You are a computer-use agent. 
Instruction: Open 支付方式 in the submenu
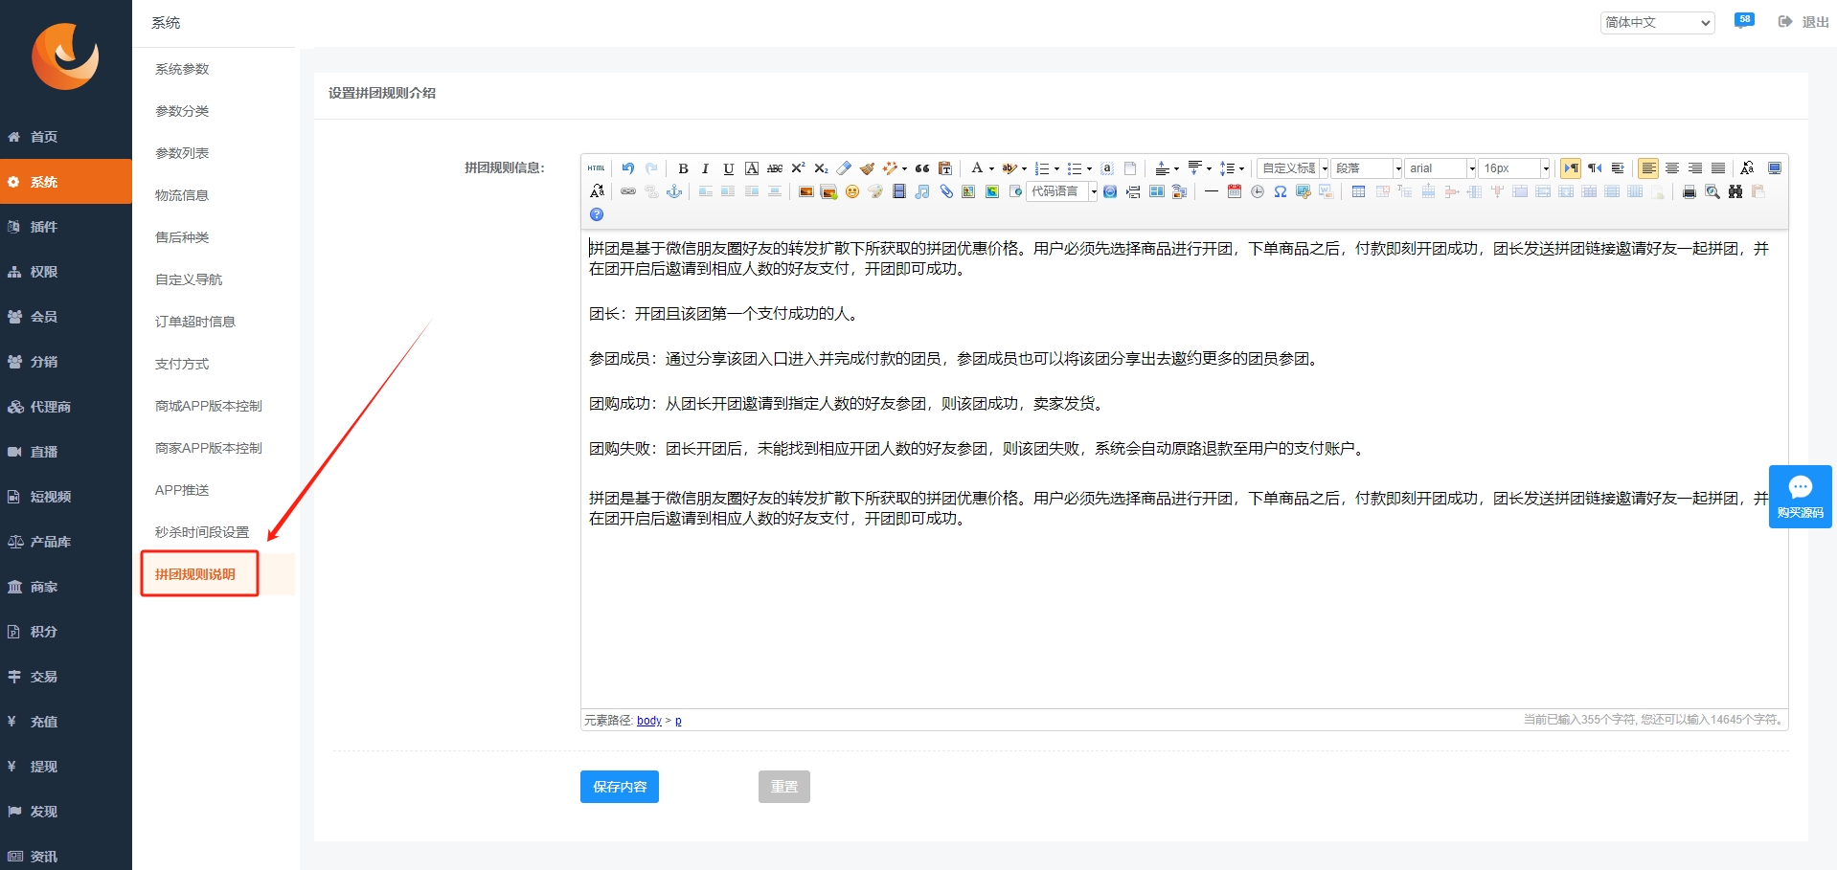(x=182, y=364)
